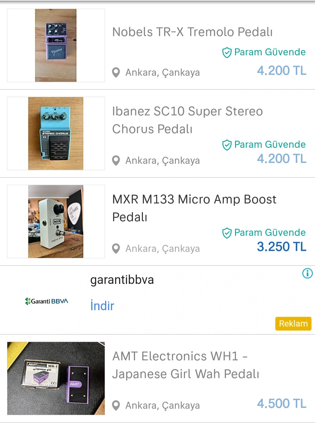The height and width of the screenshot is (426, 315).
Task: Click the ad info icon
Action: [307, 273]
